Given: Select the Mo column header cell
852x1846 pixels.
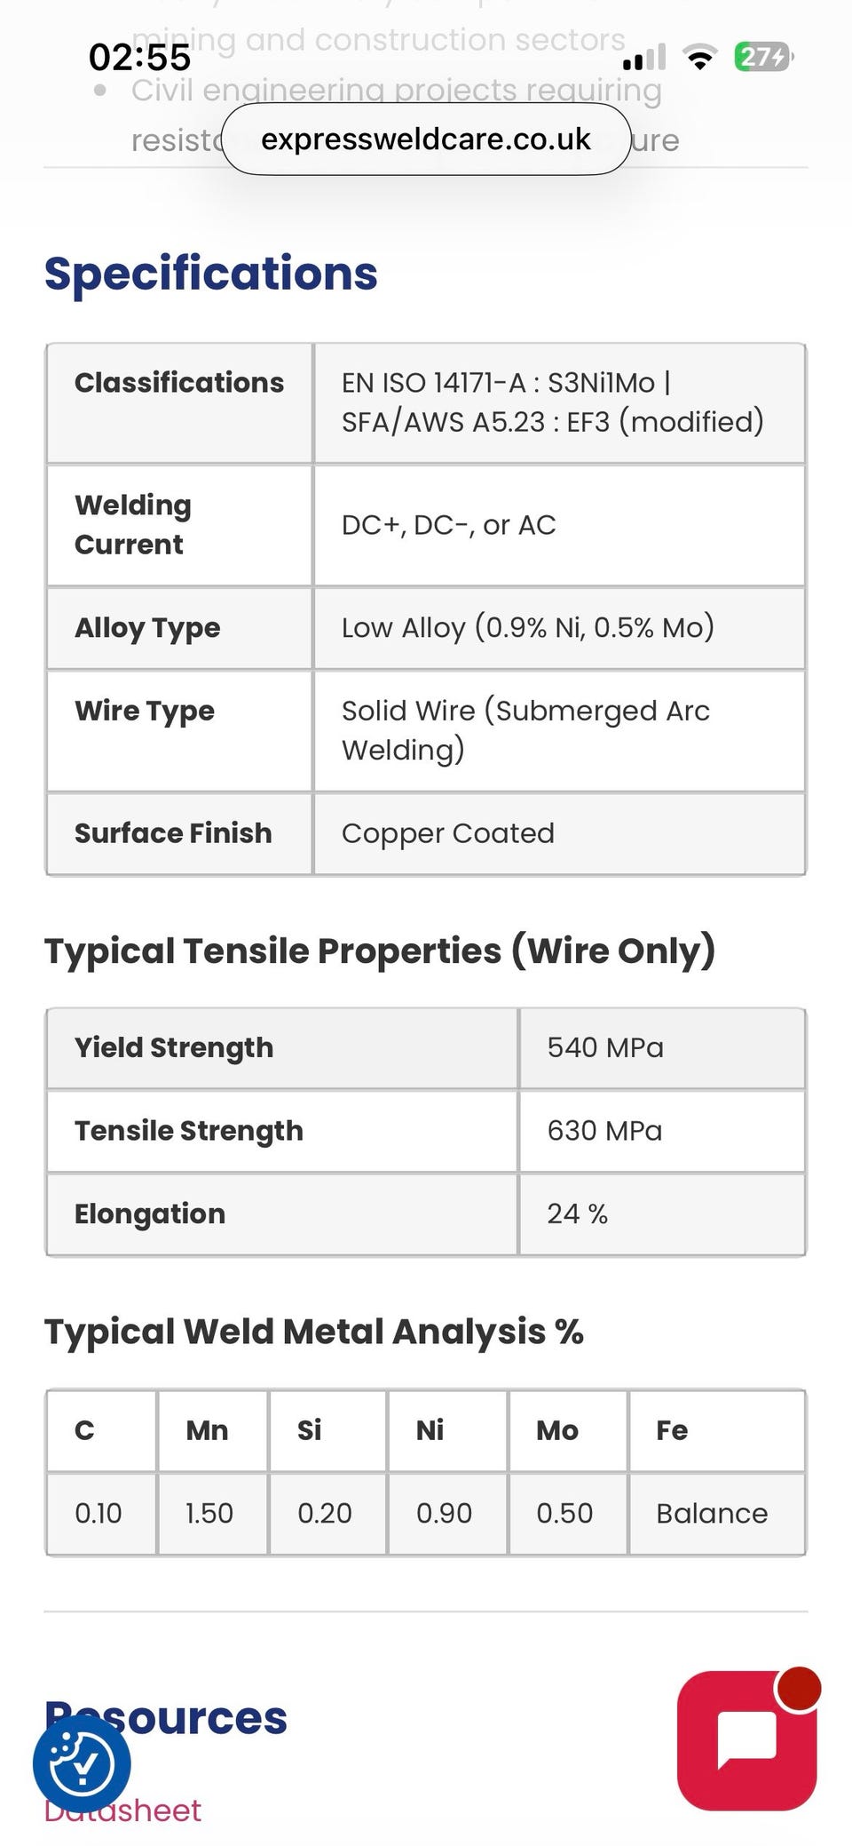Looking at the screenshot, I should coord(568,1430).
